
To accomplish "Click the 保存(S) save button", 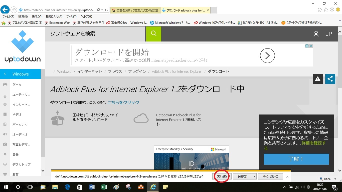I will point(242,176).
